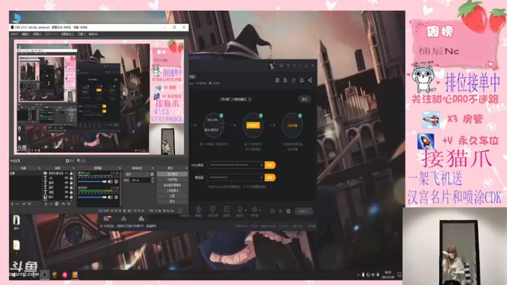The image size is (507, 285).
Task: Move the selected source up
Action: [x=63, y=203]
